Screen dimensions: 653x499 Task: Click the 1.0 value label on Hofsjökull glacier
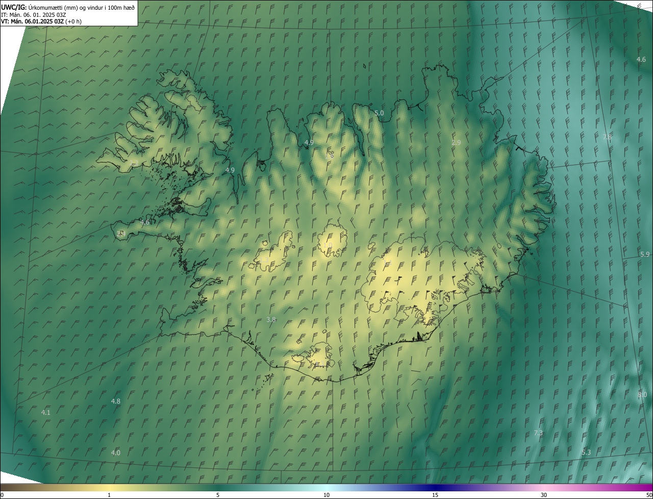pos(328,245)
